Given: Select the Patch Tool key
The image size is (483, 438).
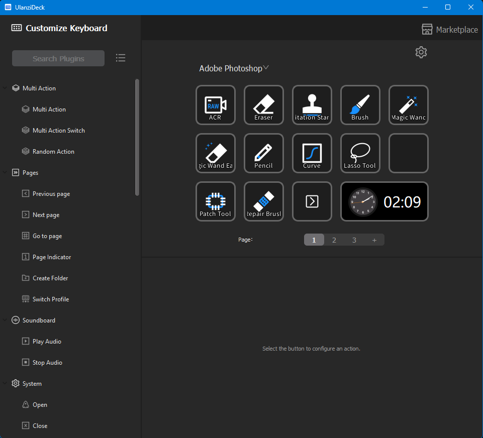Looking at the screenshot, I should (x=215, y=201).
